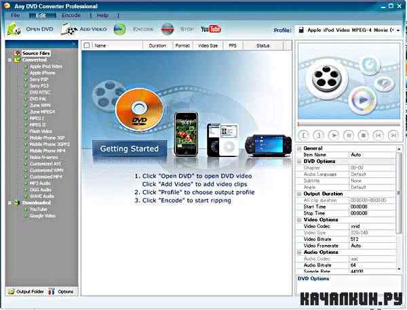Collapse the Audio Options section
The height and width of the screenshot is (310, 407).
(x=299, y=252)
